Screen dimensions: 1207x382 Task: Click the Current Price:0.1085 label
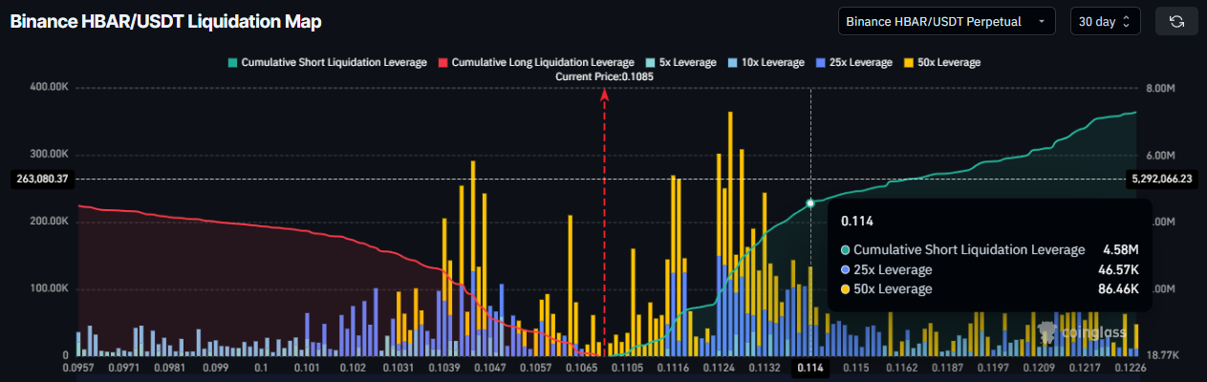pyautogui.click(x=604, y=75)
